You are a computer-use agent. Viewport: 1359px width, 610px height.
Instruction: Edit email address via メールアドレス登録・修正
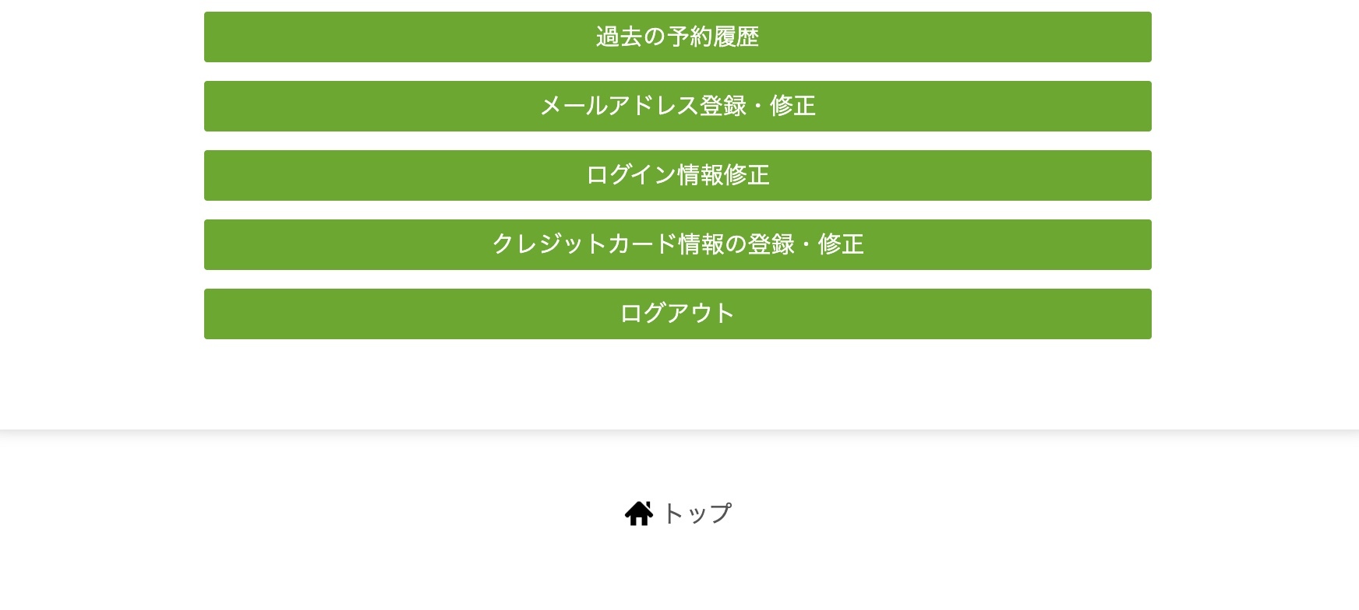coord(677,106)
